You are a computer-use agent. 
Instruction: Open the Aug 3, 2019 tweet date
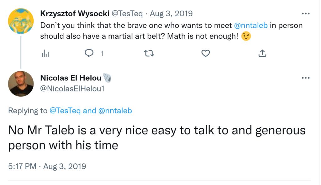171,14
